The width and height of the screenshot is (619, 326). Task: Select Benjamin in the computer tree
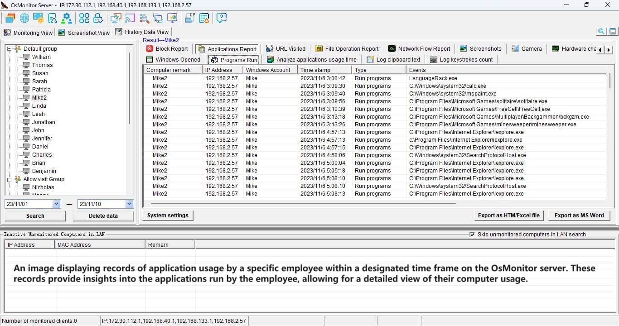click(x=44, y=171)
